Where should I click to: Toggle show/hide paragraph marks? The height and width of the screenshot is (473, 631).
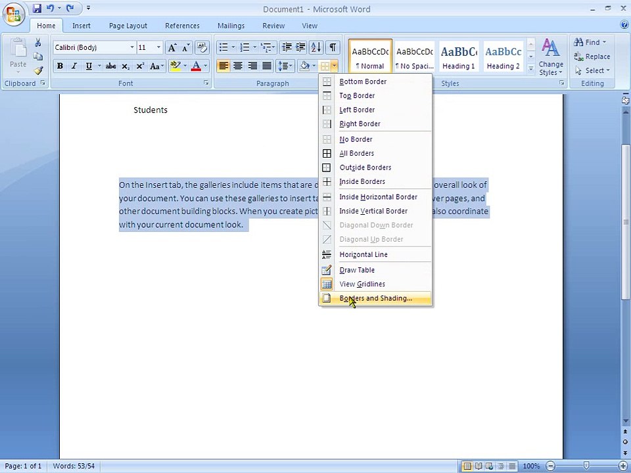pyautogui.click(x=333, y=47)
